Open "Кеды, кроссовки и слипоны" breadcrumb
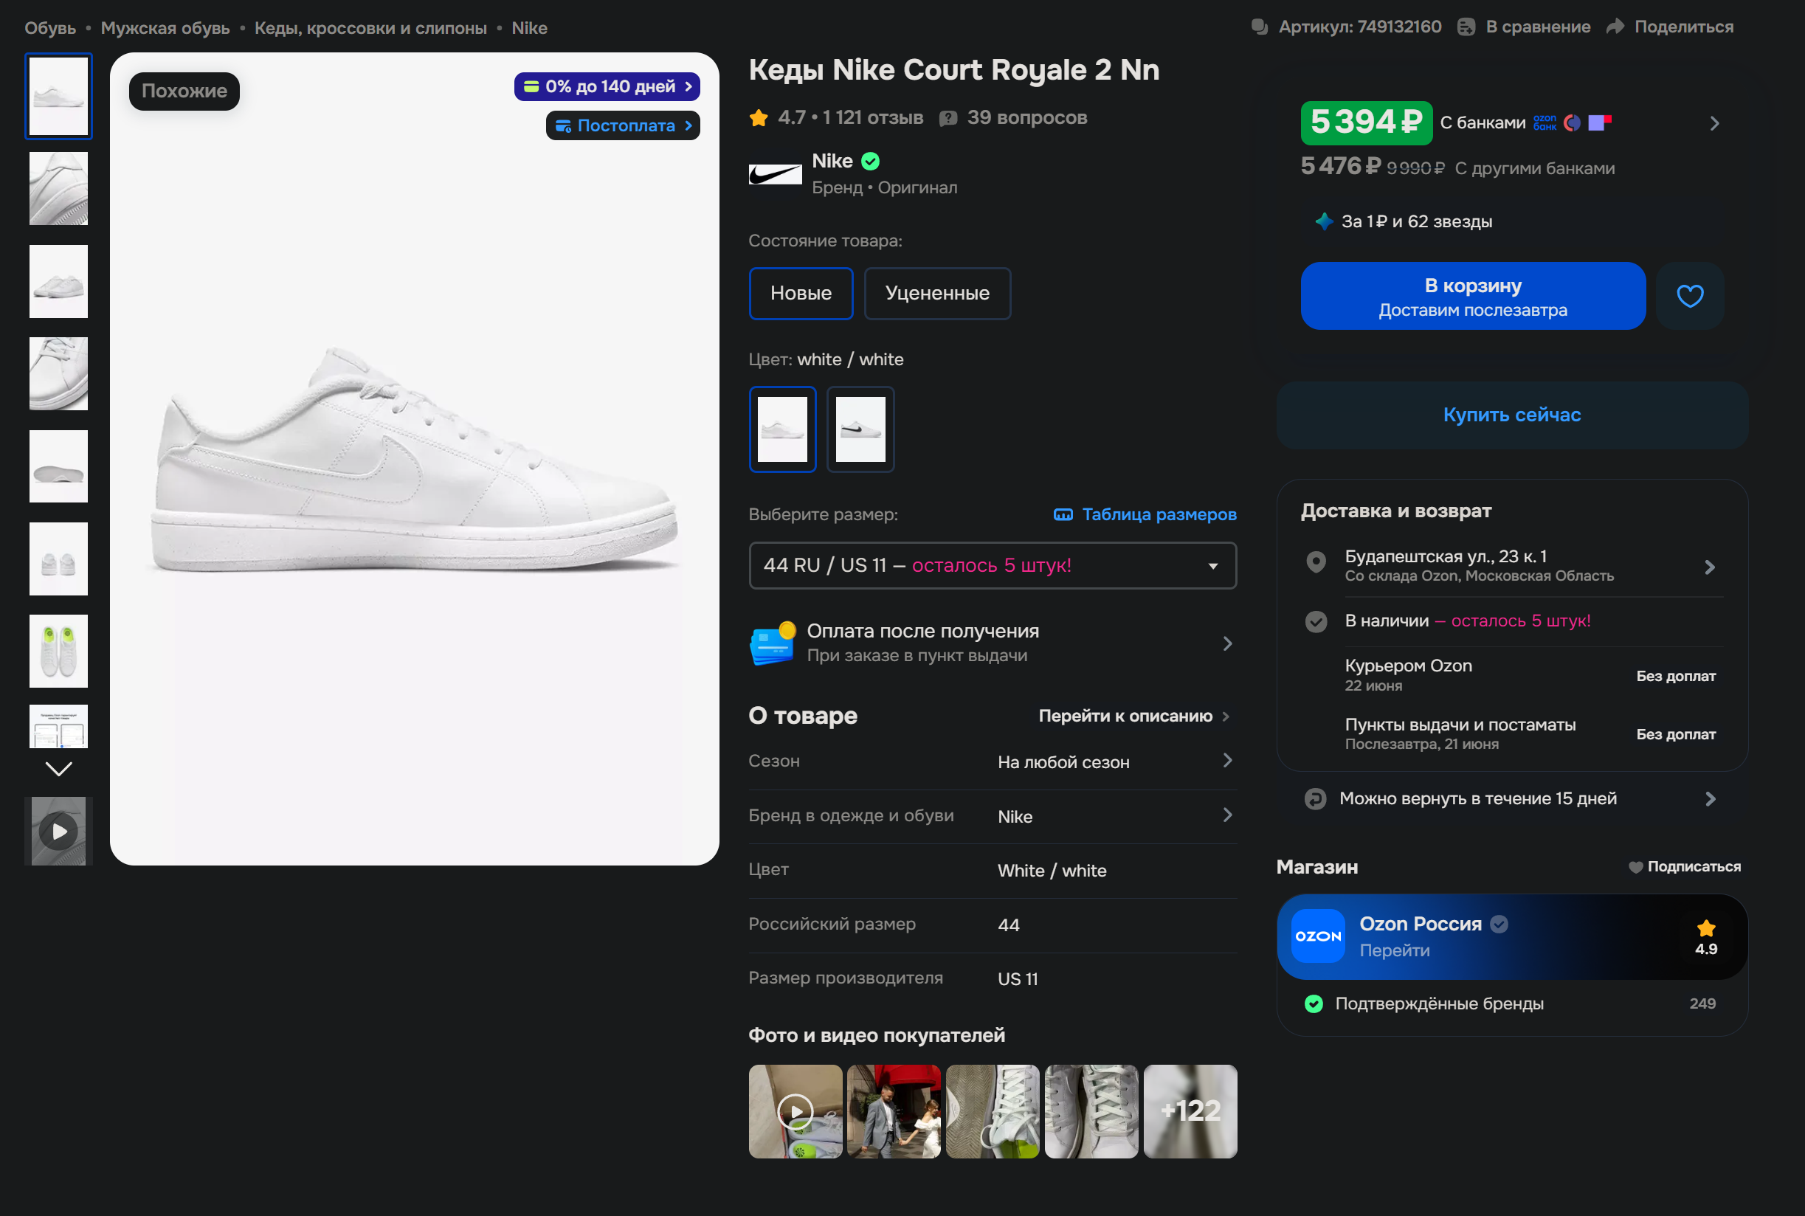This screenshot has height=1216, width=1805. point(370,28)
